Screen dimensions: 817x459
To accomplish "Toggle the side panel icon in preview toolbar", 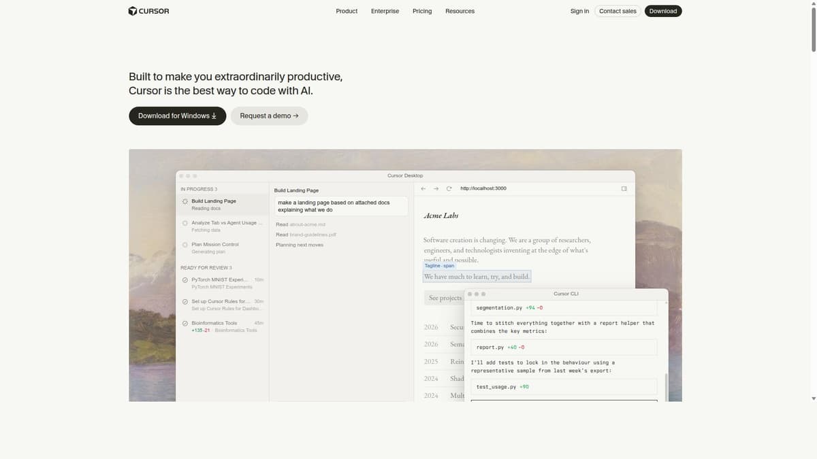I will pyautogui.click(x=624, y=188).
